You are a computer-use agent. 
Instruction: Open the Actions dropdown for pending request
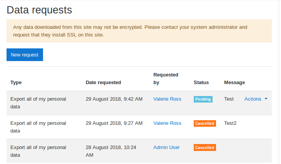click(256, 99)
